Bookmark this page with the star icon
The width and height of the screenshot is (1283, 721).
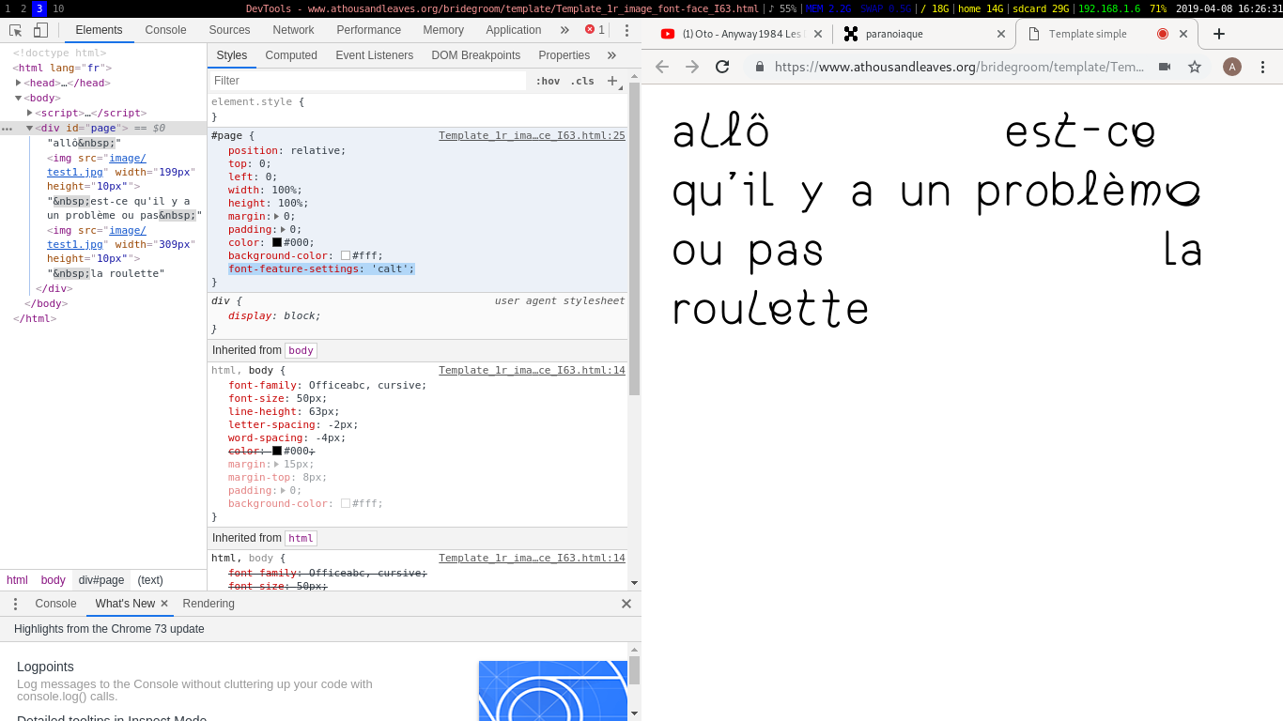coord(1195,67)
